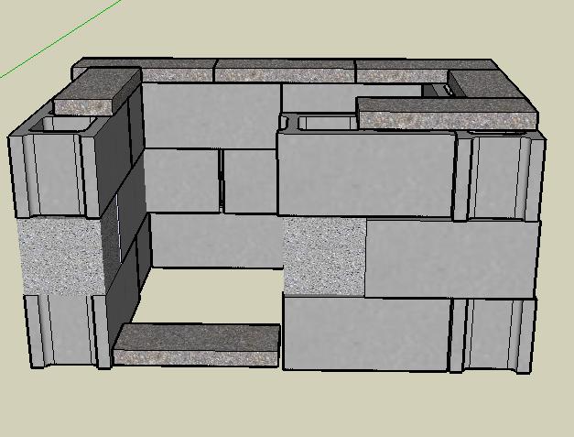This screenshot has width=574, height=437.
Task: Click the bottom-row long block on the right wall
Action: [x=366, y=333]
